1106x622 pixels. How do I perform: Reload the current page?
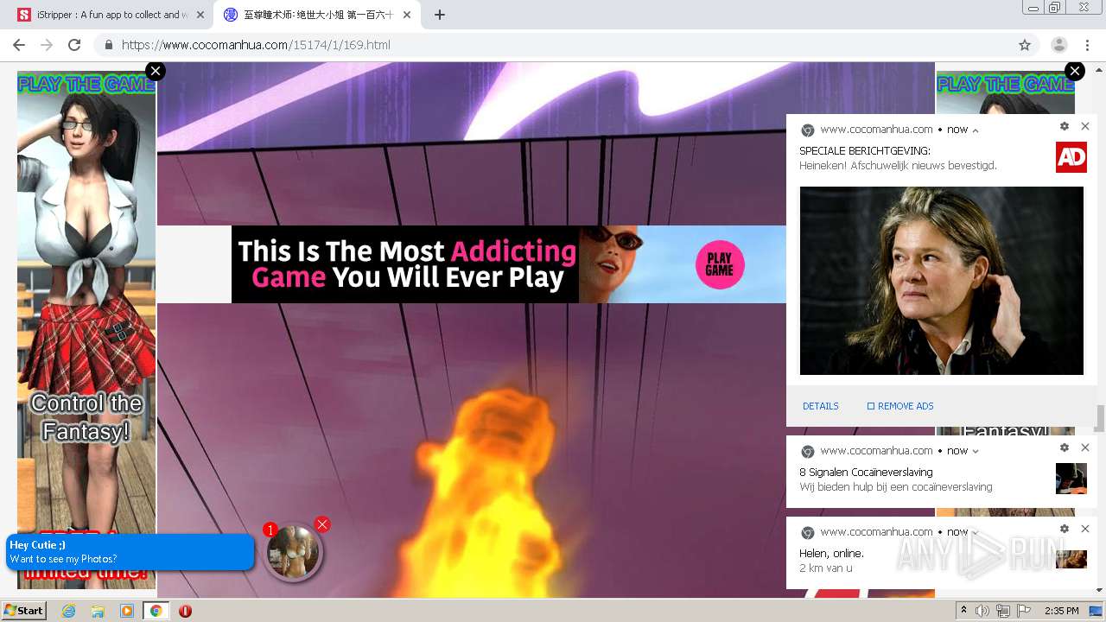[x=74, y=45]
